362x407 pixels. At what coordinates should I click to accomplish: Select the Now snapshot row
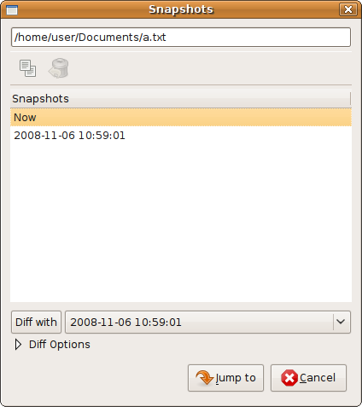click(x=181, y=117)
